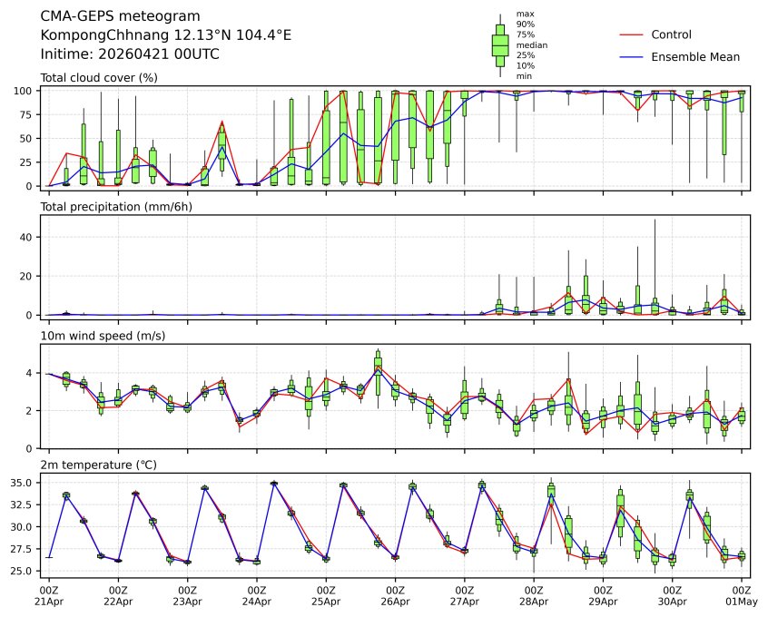Click the '00Z 21Apr' x-axis tick label
This screenshot has width=768, height=617.
pos(49,595)
